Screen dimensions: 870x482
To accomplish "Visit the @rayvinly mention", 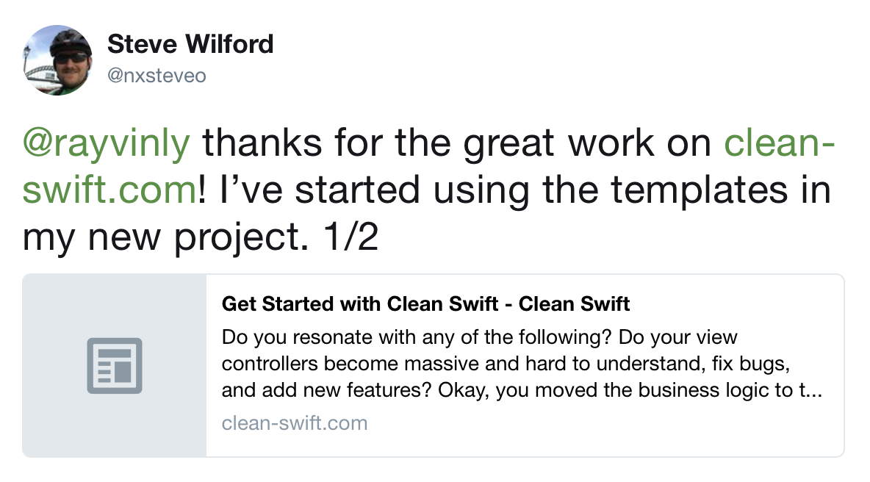I will tap(106, 143).
